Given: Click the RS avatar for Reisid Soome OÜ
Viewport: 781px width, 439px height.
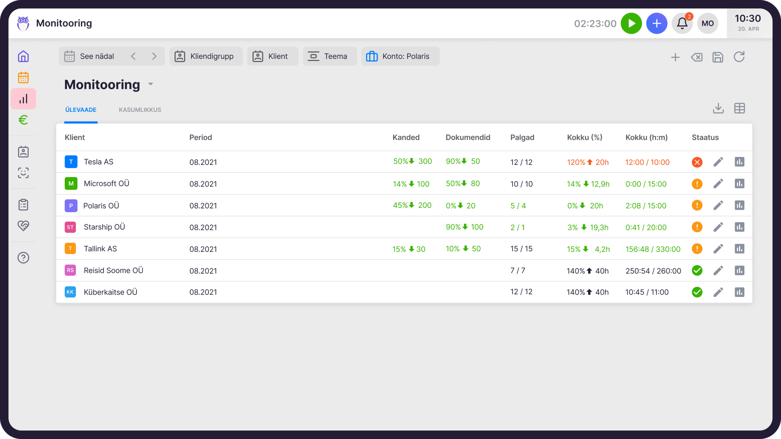Looking at the screenshot, I should click(x=70, y=270).
